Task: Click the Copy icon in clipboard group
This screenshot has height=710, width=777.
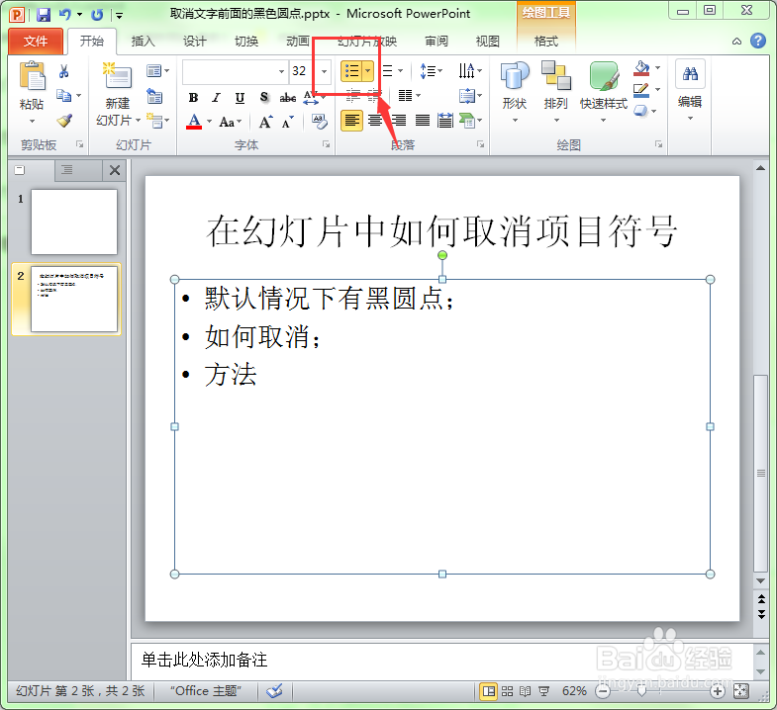Action: 63,95
